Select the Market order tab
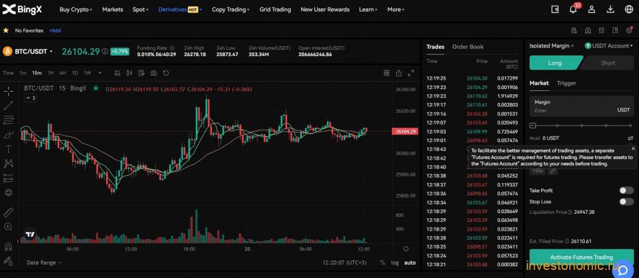Viewport: 639px width, 278px height. [539, 83]
